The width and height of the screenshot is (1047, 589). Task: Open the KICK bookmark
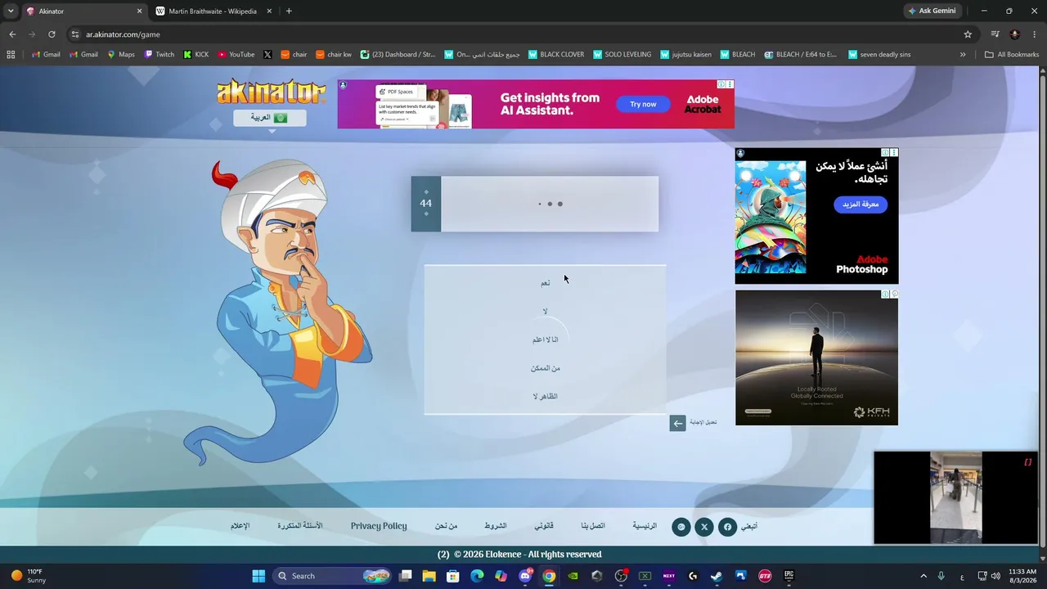click(x=196, y=55)
